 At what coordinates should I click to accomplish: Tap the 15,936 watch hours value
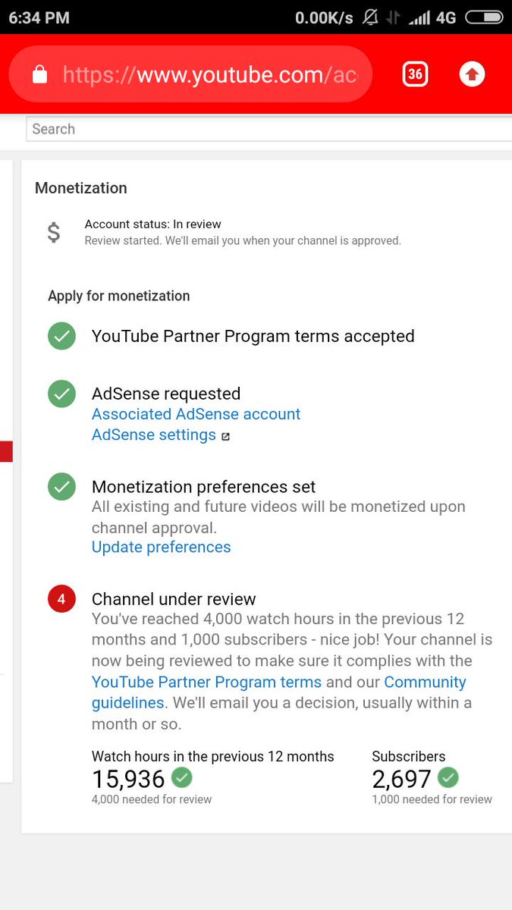coord(128,779)
